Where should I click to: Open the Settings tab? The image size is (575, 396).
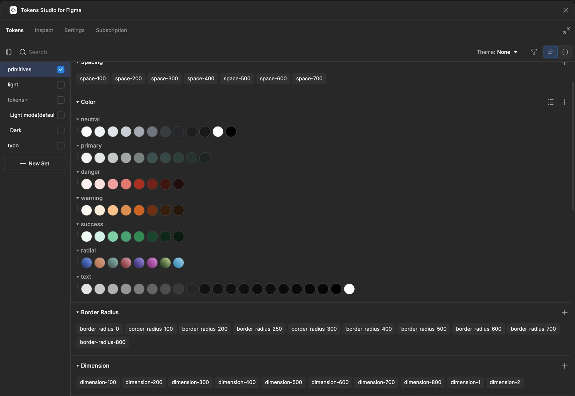74,30
